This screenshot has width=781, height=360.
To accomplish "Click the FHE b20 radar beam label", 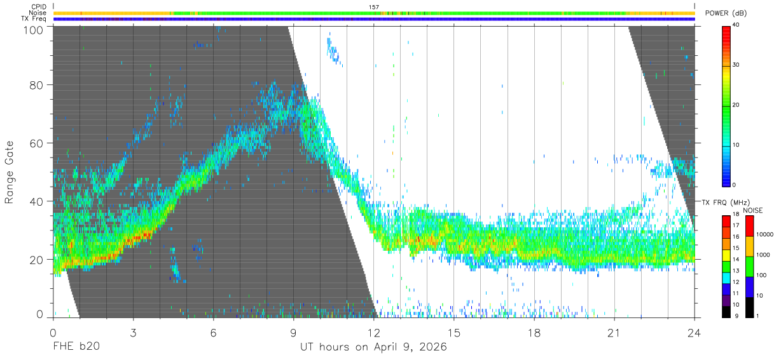I will tap(76, 347).
